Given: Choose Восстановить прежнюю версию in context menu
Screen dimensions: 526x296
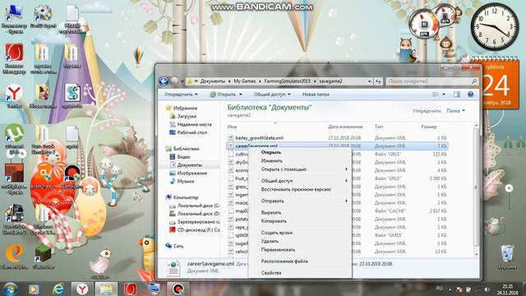Looking at the screenshot, I should (x=300, y=189).
